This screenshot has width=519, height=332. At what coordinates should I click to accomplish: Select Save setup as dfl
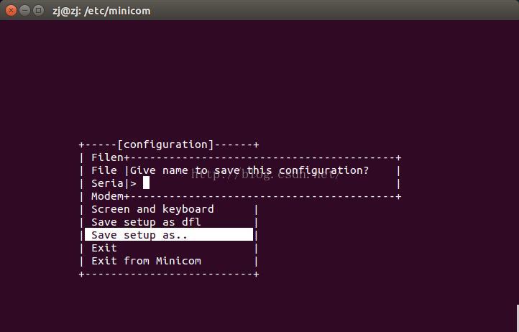click(146, 222)
